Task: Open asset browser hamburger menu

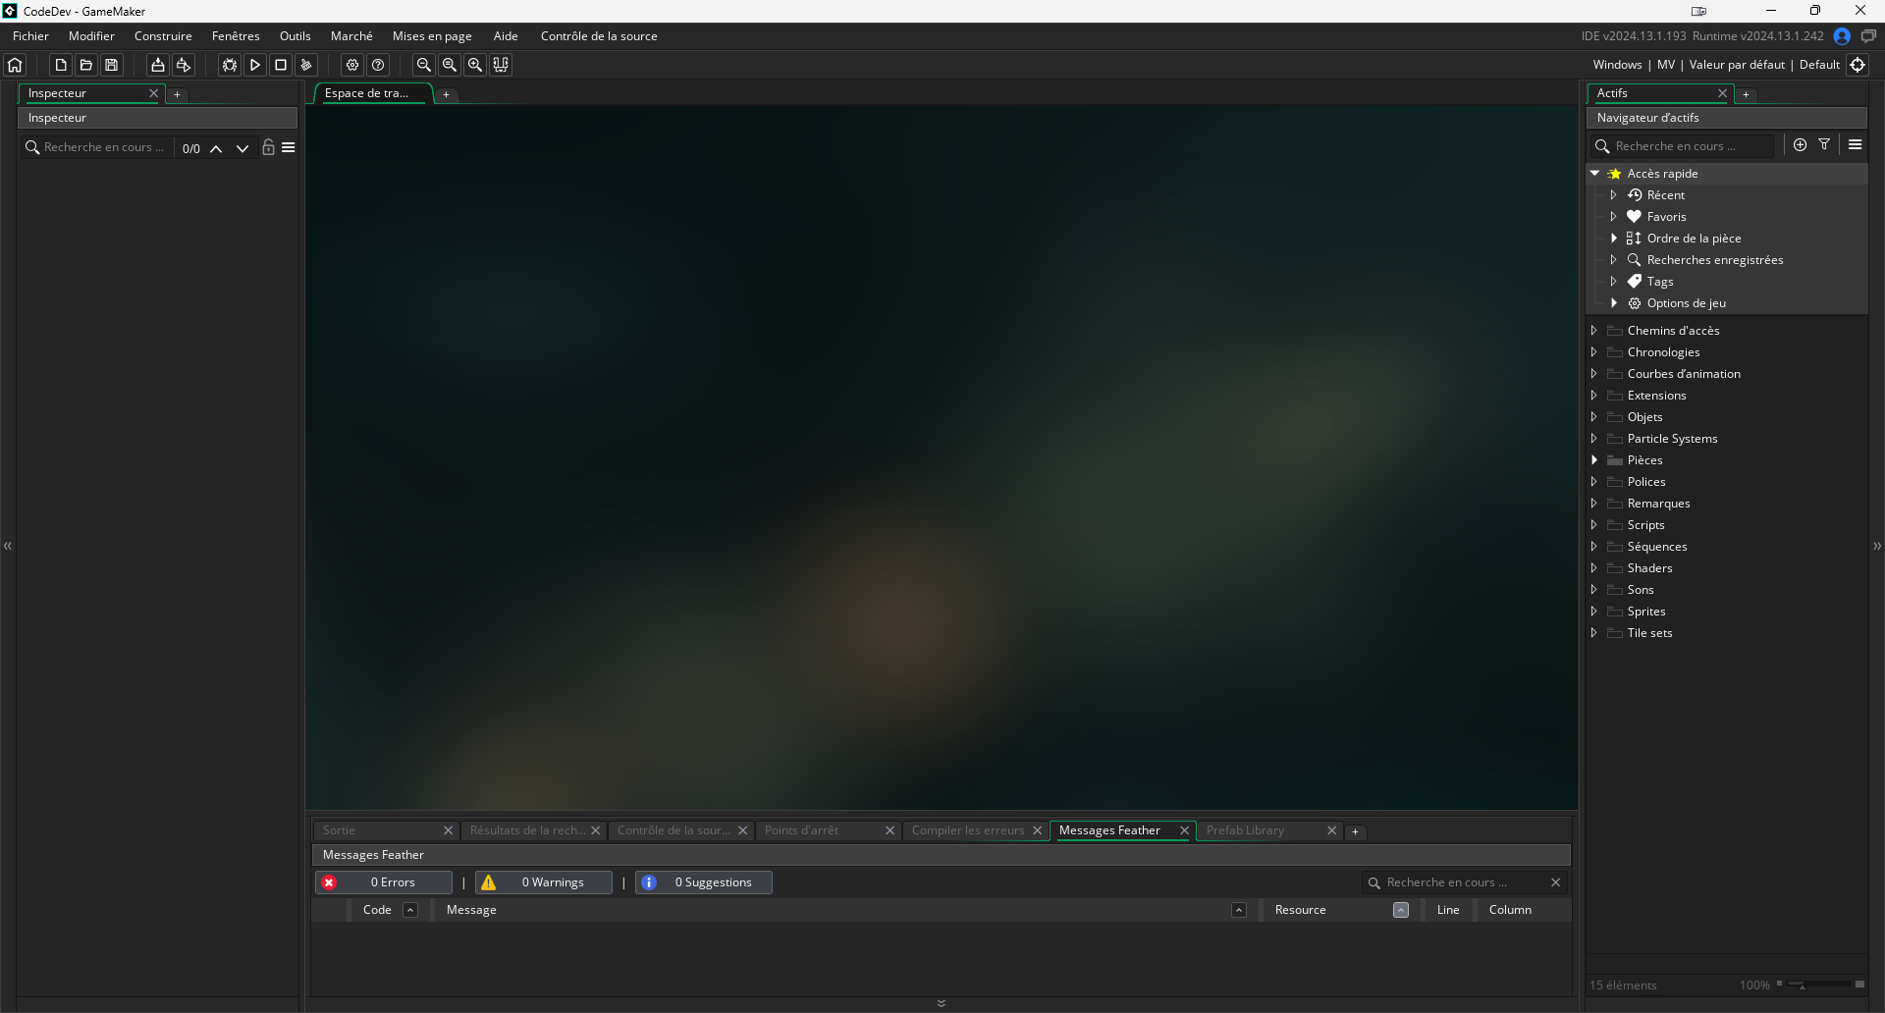Action: tap(1855, 144)
